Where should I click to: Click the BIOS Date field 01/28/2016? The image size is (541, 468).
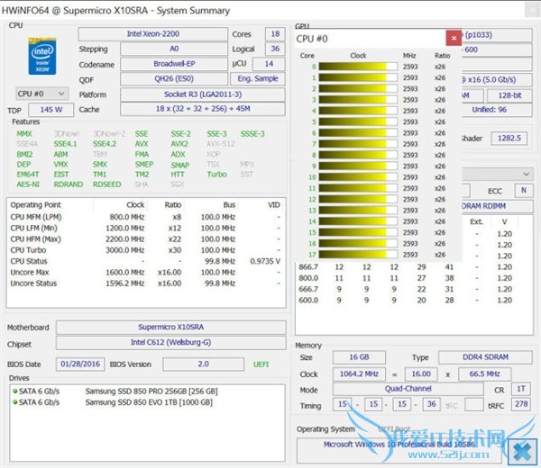pyautogui.click(x=80, y=364)
